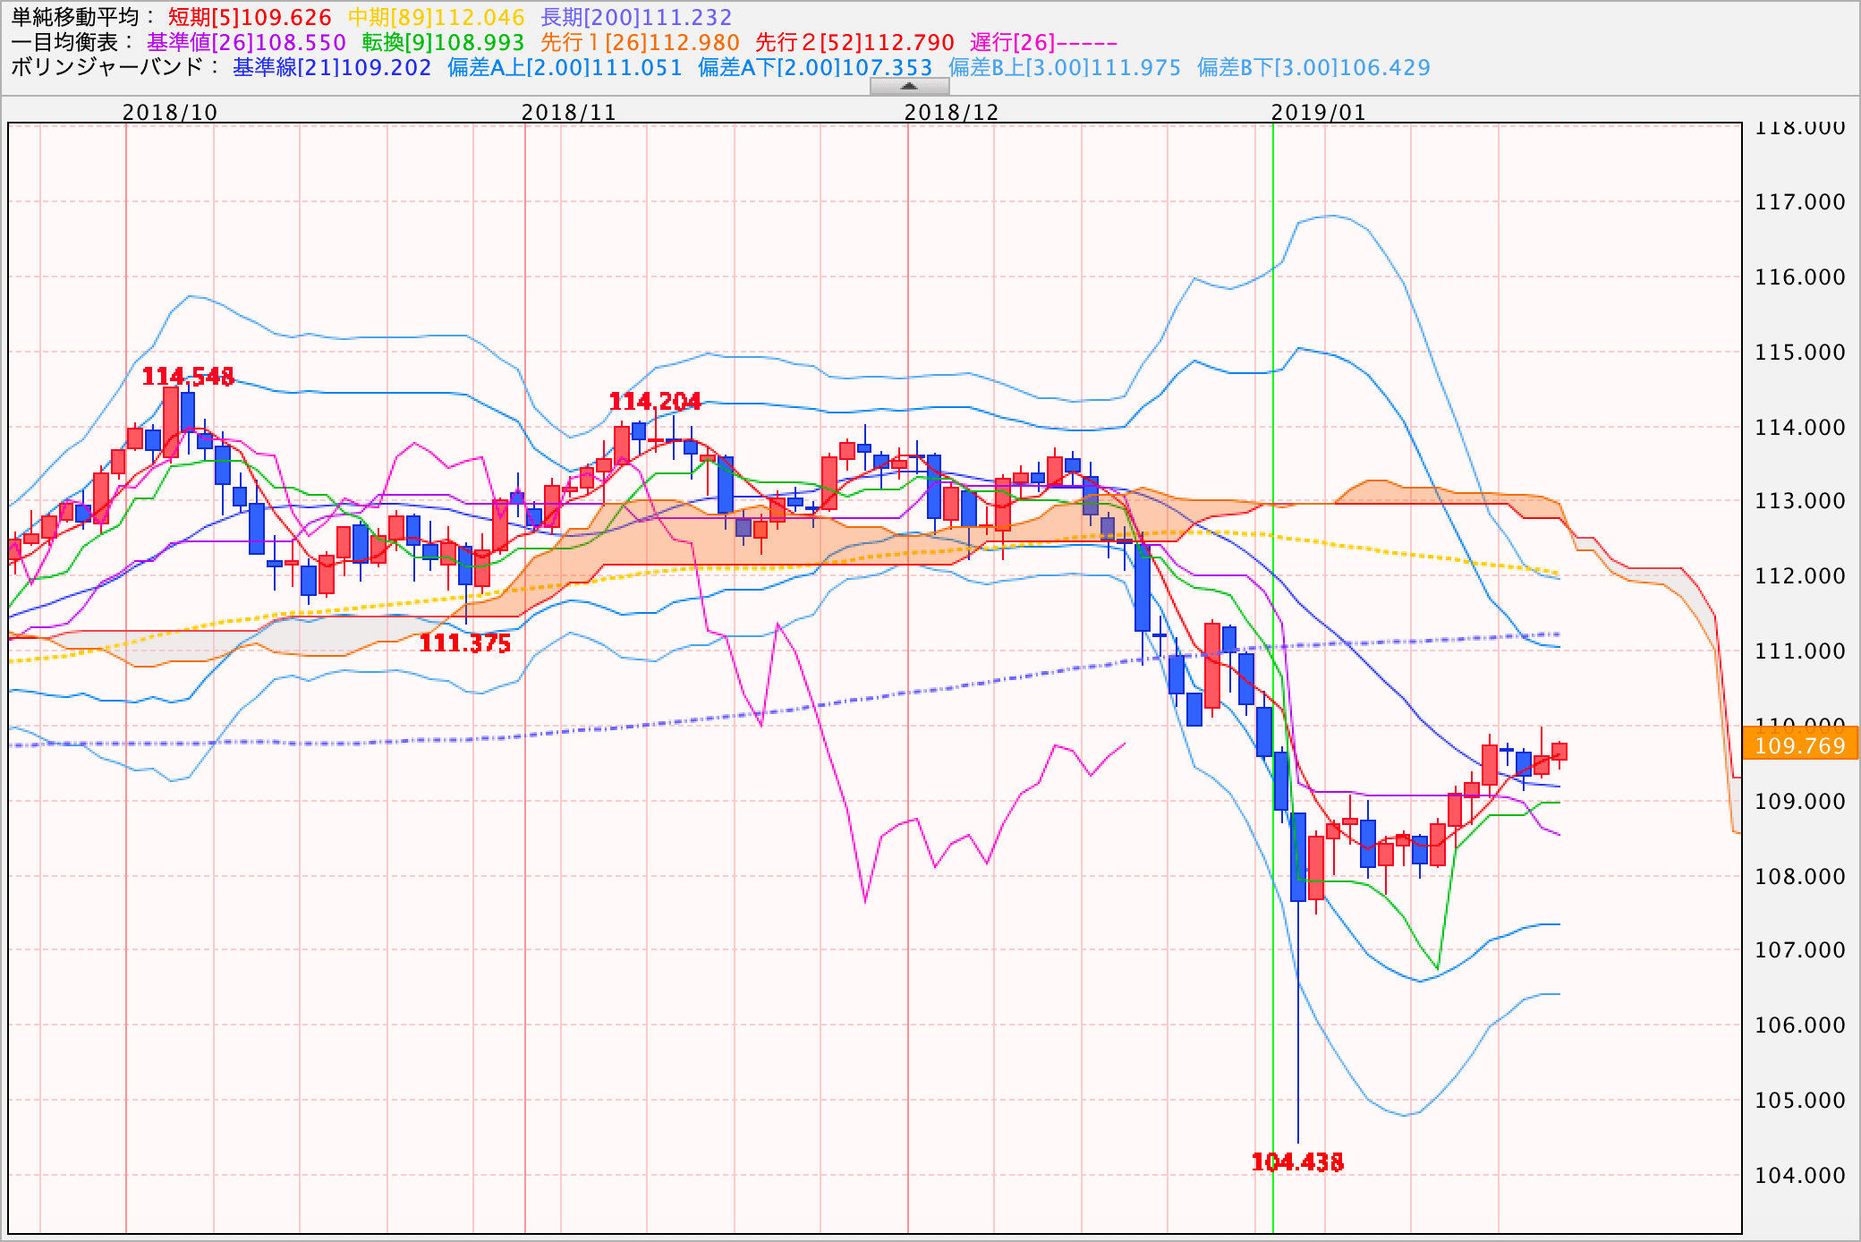The image size is (1861, 1242).
Task: Click the 2018/10 date axis label
Action: tap(170, 112)
